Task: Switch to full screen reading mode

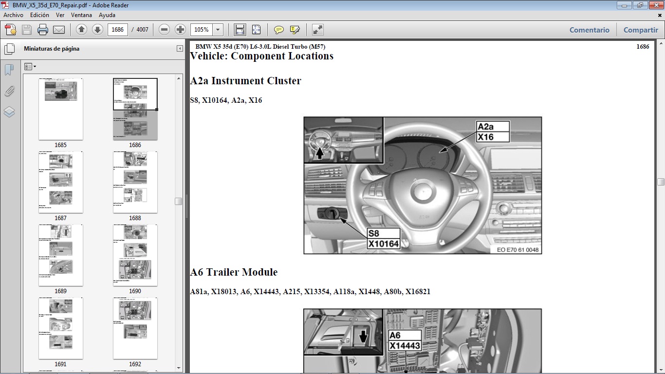Action: pyautogui.click(x=317, y=30)
